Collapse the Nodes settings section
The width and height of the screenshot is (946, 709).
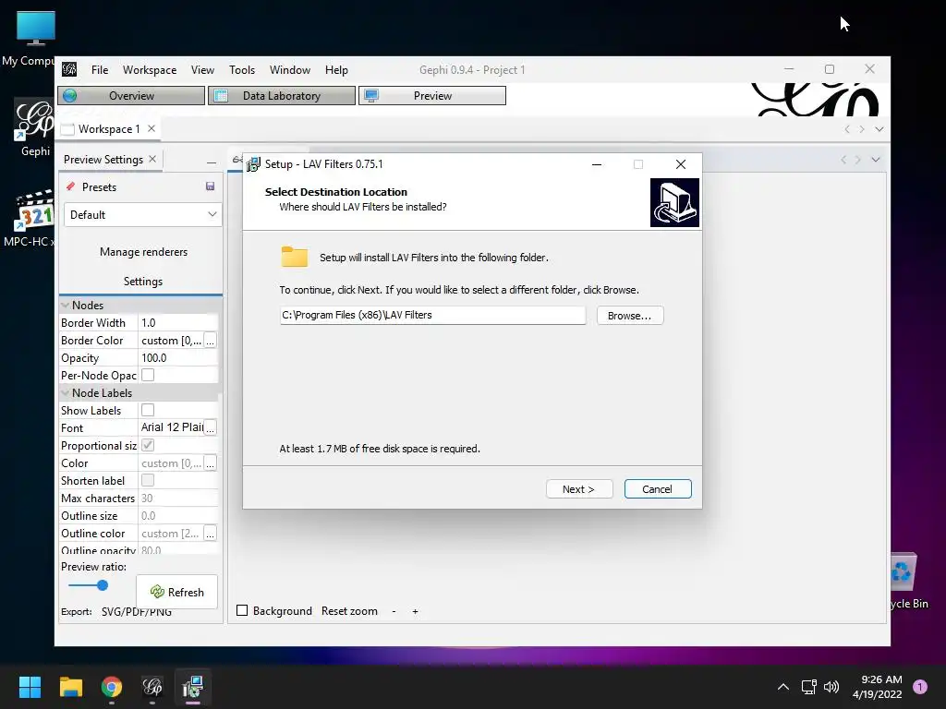66,306
